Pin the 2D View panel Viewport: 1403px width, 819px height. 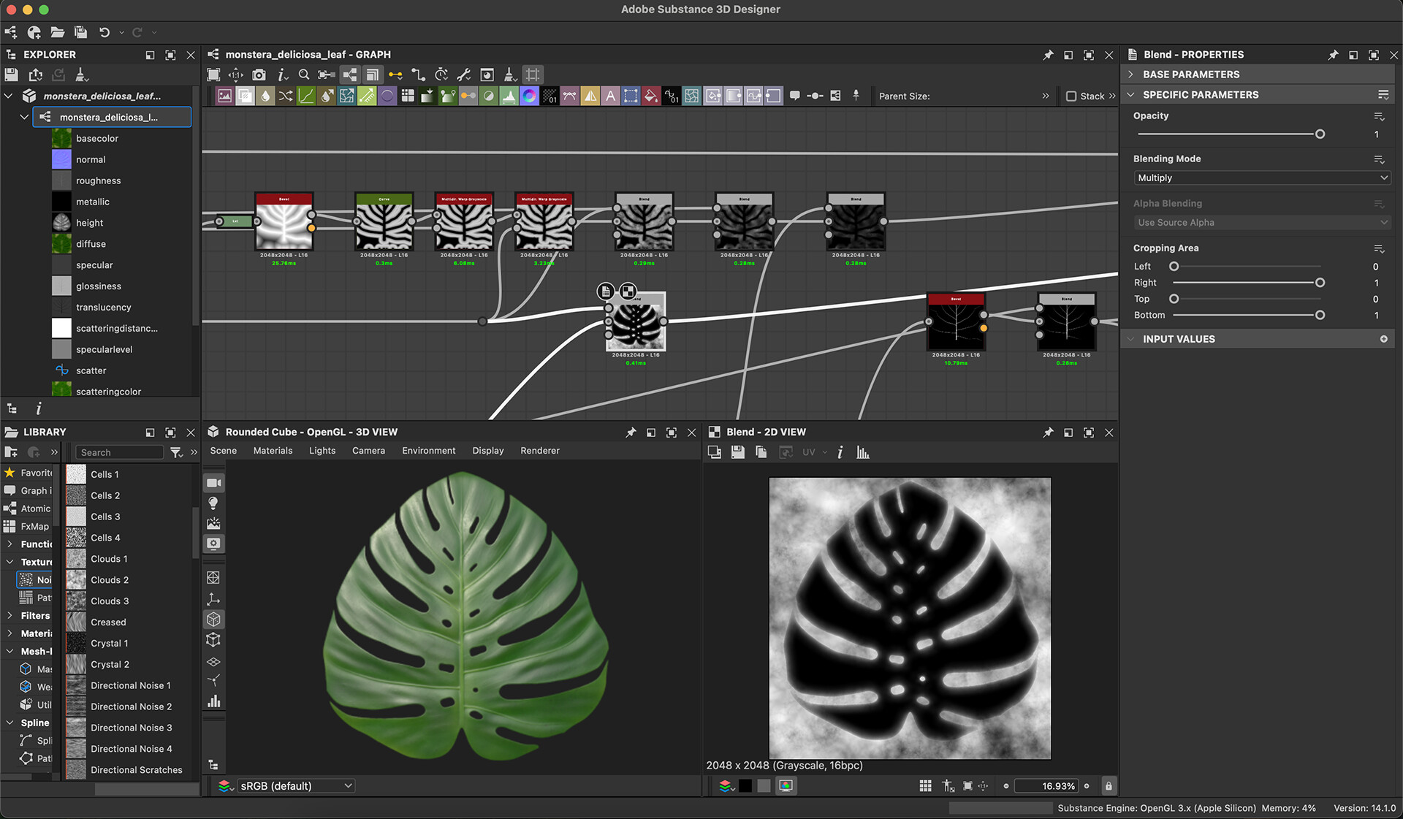tap(1049, 432)
